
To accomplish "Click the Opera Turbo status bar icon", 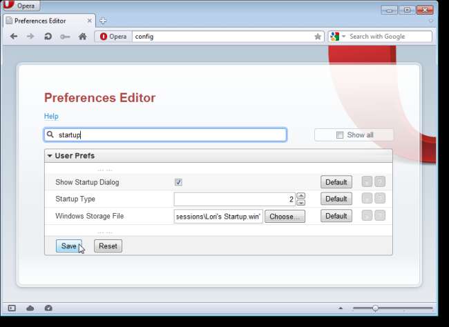I will pos(48,308).
